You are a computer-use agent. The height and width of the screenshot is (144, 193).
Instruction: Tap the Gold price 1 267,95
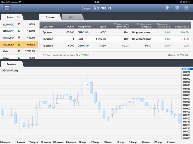pos(30,51)
